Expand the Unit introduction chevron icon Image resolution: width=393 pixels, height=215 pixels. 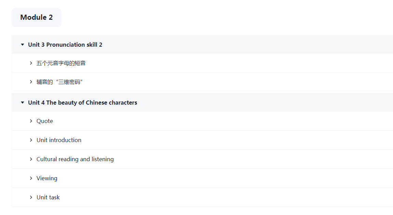click(31, 140)
